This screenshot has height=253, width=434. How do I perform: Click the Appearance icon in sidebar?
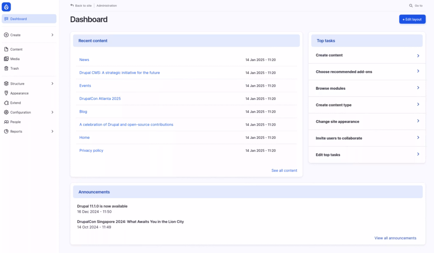(x=6, y=93)
